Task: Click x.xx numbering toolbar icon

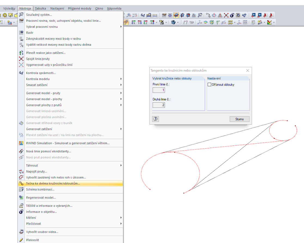Action: [x=134, y=15]
